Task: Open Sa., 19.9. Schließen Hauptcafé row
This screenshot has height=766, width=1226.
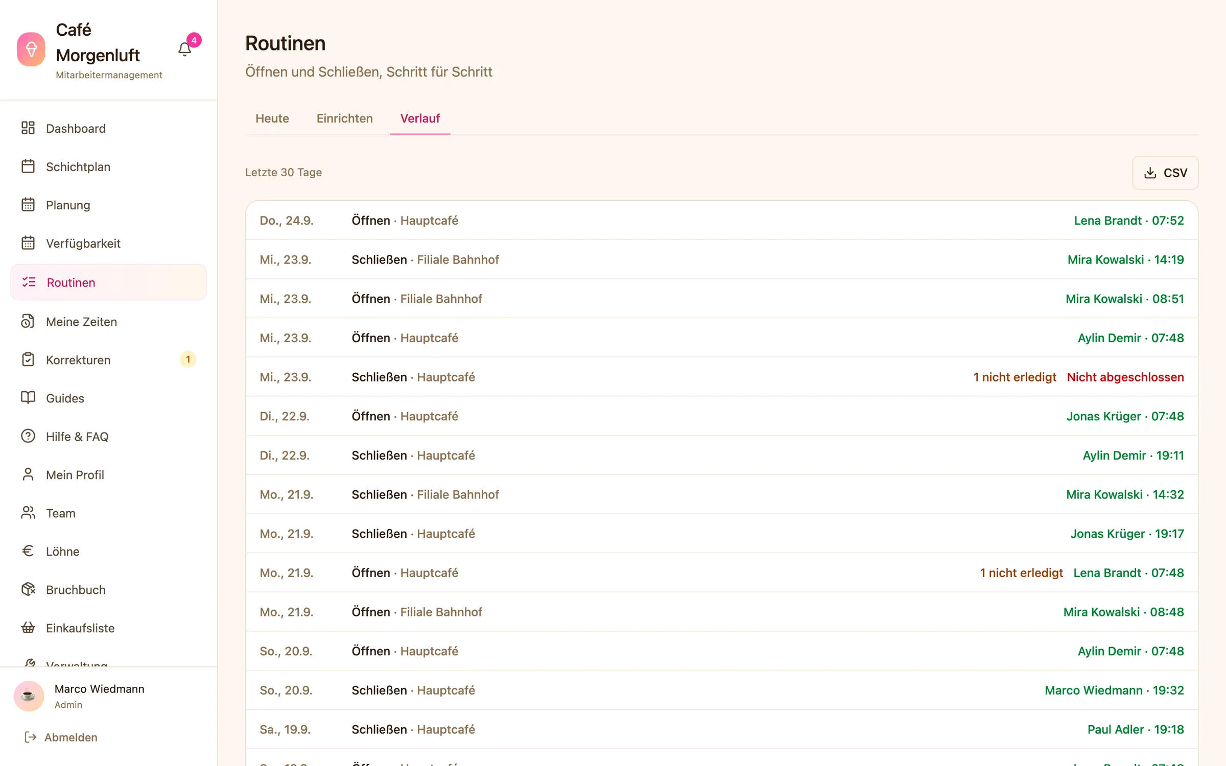Action: (722, 729)
